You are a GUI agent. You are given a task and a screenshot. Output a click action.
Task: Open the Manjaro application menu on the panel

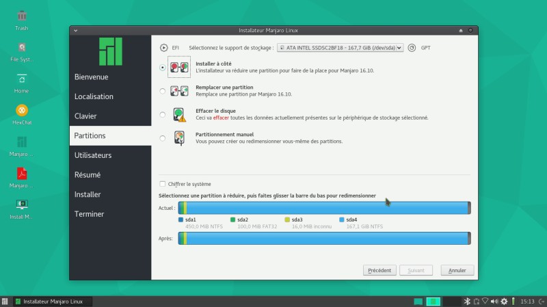tap(5, 302)
